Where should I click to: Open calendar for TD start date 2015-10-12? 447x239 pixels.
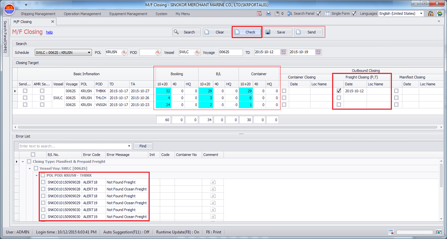point(284,52)
